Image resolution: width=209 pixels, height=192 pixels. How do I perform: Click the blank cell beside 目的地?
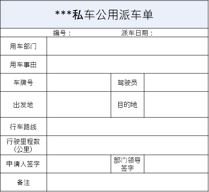coord(177,105)
